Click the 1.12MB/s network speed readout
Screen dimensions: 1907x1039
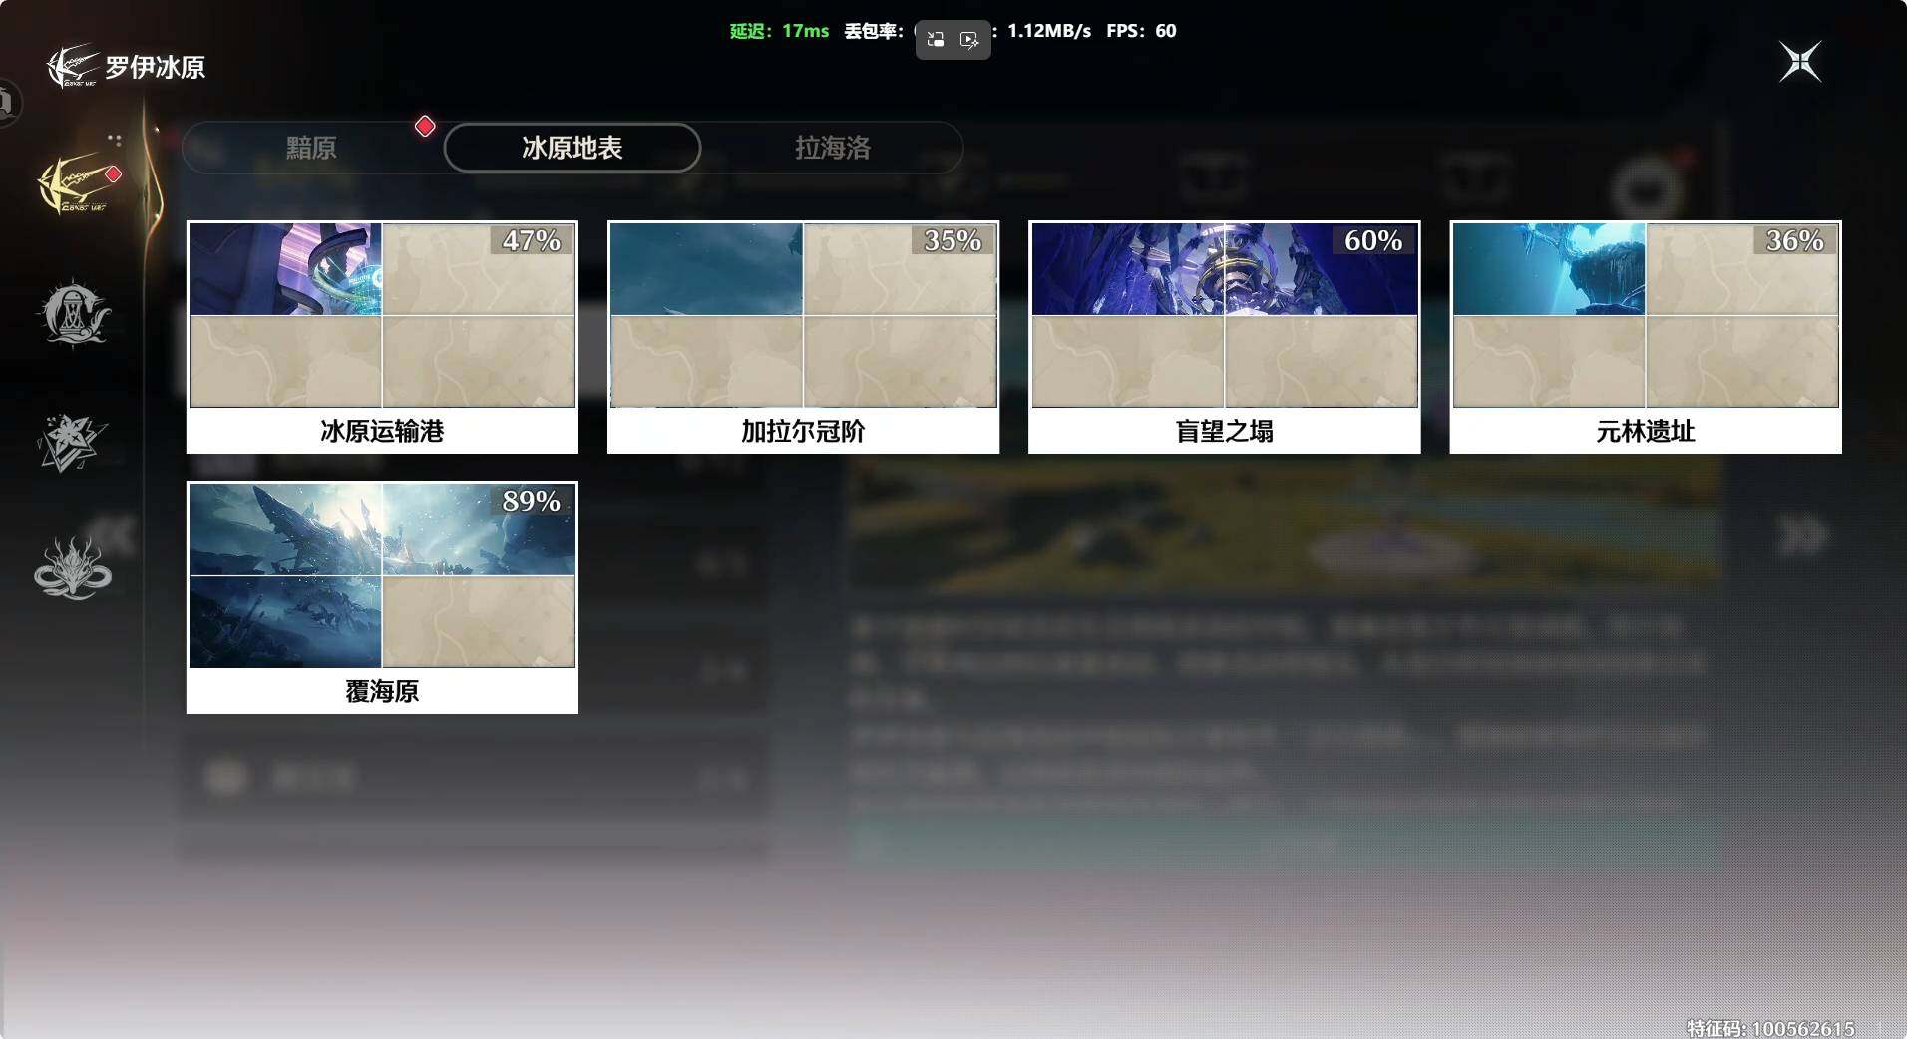tap(1049, 31)
